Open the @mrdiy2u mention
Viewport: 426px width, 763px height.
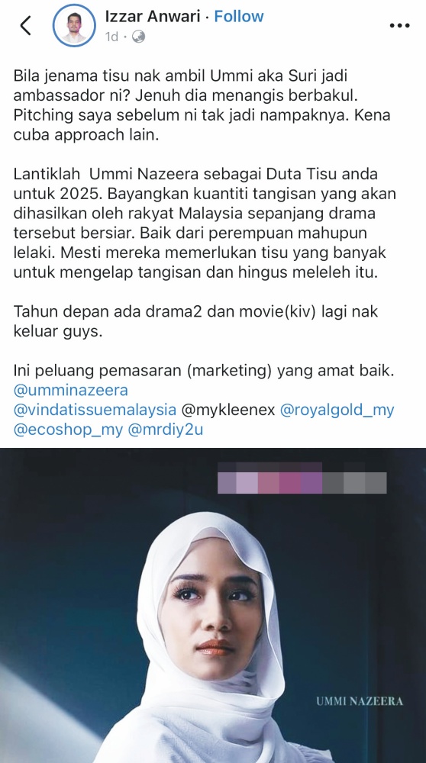[166, 430]
